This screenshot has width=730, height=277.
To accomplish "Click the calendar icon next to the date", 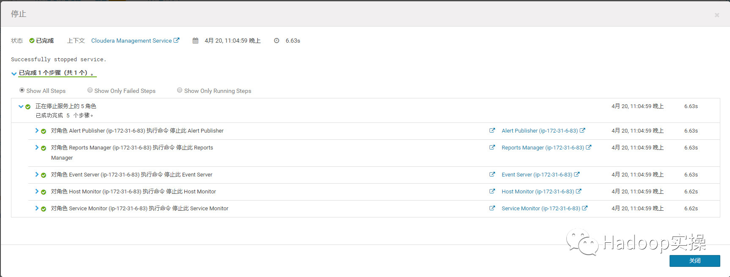I will (x=195, y=41).
